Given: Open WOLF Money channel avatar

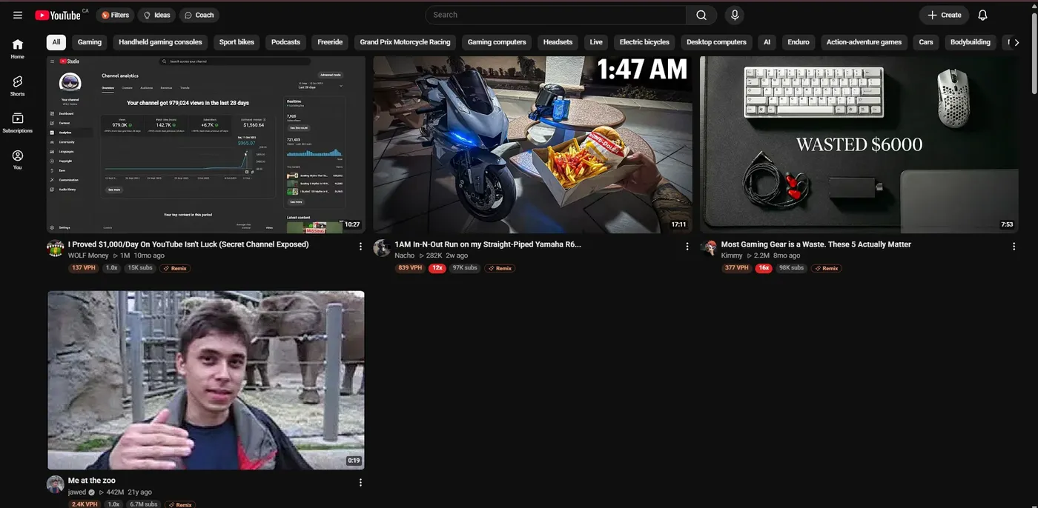Looking at the screenshot, I should pos(55,249).
